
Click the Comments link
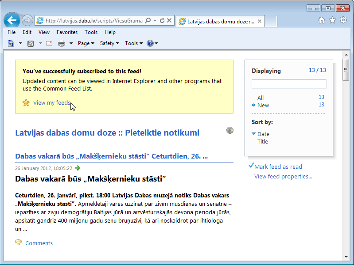(x=39, y=243)
